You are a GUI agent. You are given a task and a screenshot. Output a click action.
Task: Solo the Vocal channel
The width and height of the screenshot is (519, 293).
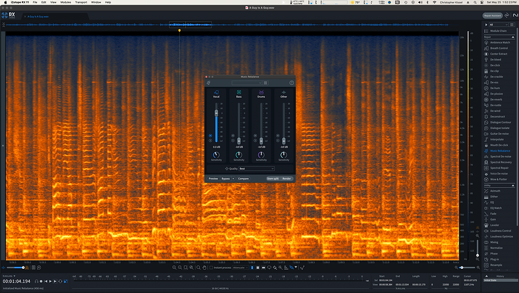coord(210,140)
